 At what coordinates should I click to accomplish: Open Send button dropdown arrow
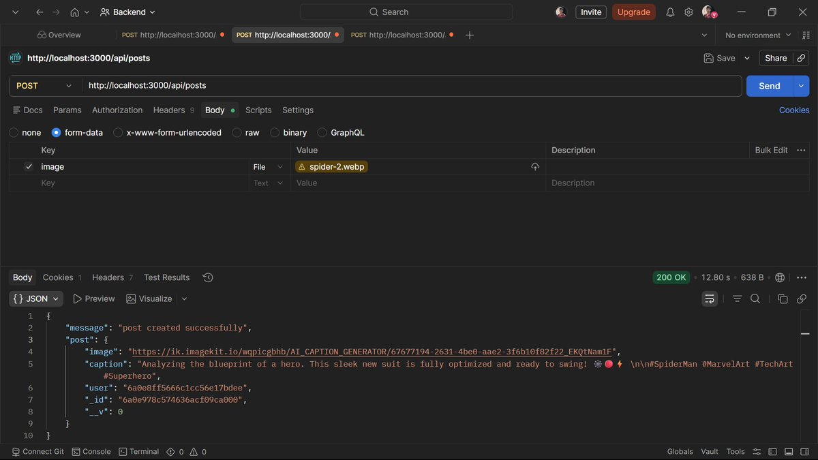click(800, 86)
